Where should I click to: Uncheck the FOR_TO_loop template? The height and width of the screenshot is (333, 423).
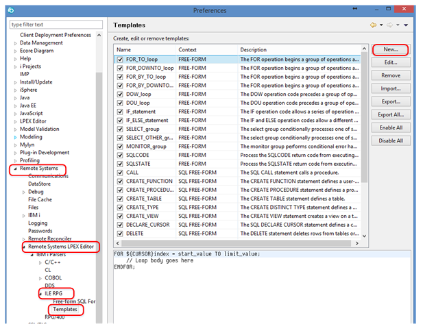[x=120, y=60]
